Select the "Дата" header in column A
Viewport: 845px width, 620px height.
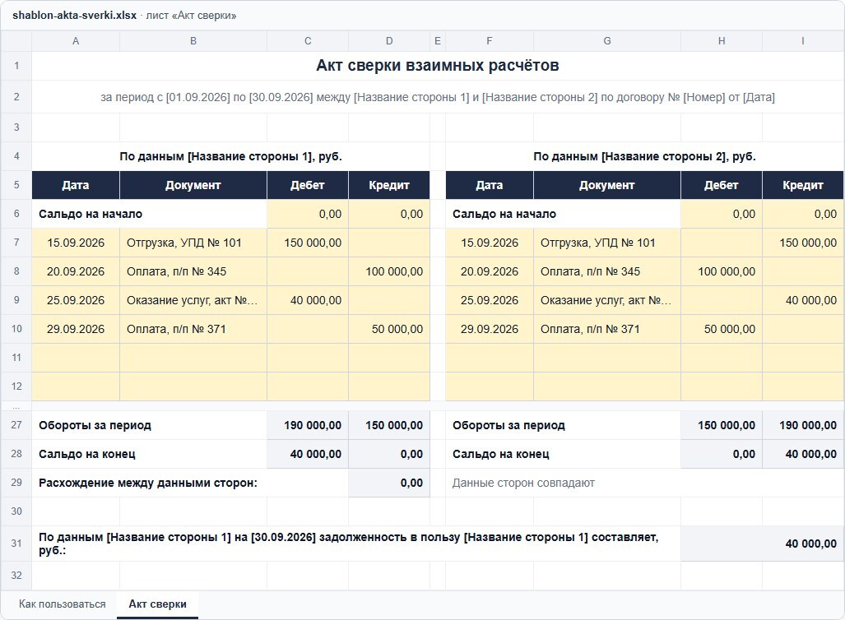tap(76, 185)
